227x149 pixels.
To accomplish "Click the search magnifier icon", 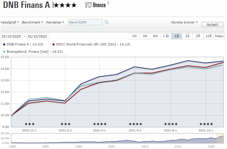I will click(106, 22).
